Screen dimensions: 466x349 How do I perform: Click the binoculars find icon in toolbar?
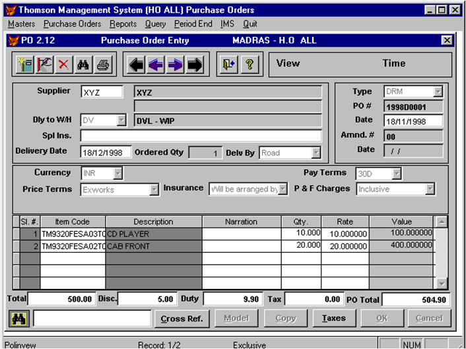(83, 65)
